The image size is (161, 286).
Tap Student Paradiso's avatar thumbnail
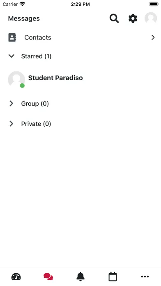16,80
